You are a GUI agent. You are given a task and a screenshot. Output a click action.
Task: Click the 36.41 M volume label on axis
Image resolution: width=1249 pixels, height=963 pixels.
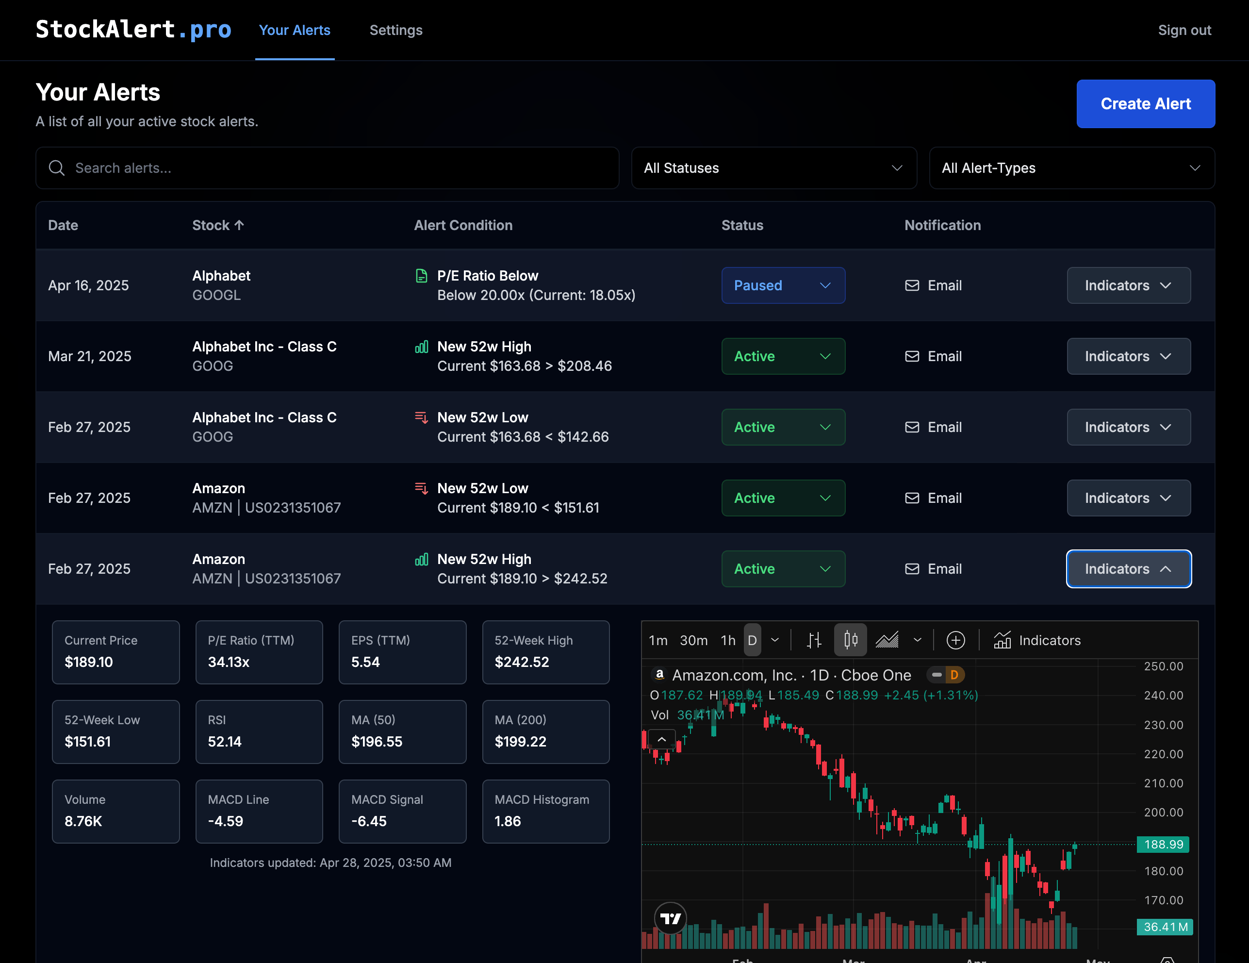pos(1165,927)
